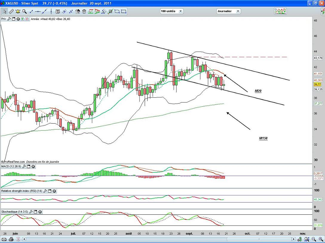This screenshot has height=243, width=325.
Task: Open Stochastique settings wrench
Action: coord(31,212)
